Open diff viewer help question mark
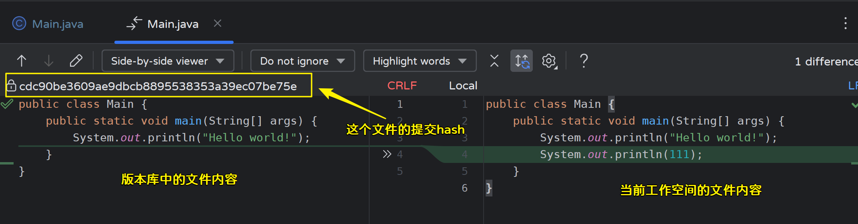Image resolution: width=858 pixels, height=224 pixels. coord(584,61)
